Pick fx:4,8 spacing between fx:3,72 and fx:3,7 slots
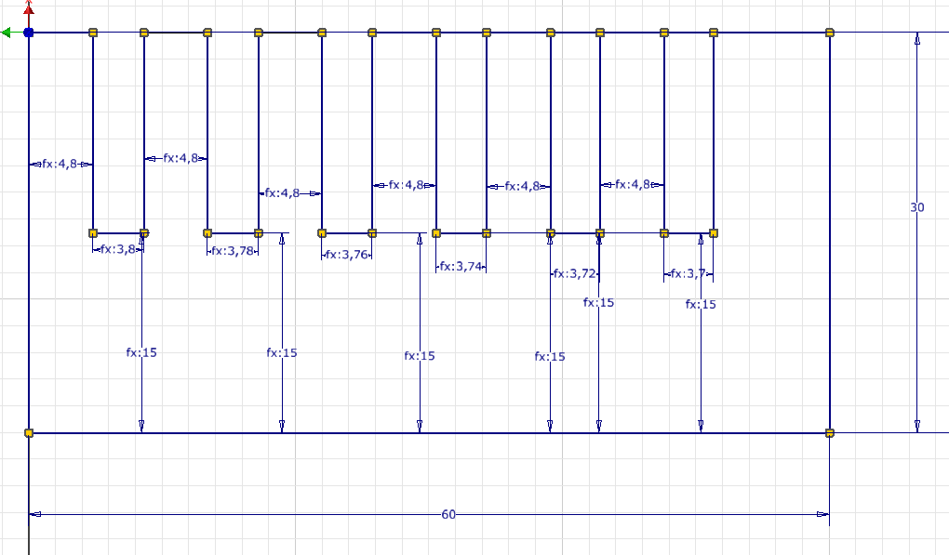949x555 pixels. point(633,184)
